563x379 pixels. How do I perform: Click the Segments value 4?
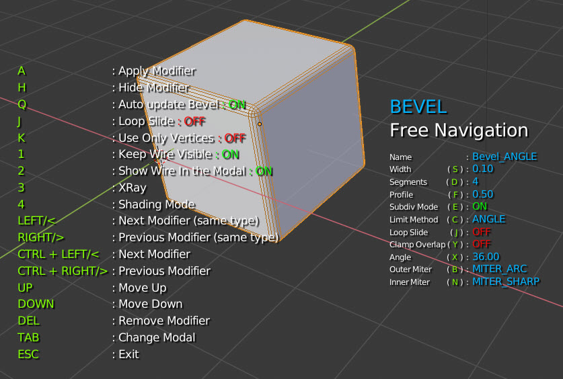[x=476, y=182]
